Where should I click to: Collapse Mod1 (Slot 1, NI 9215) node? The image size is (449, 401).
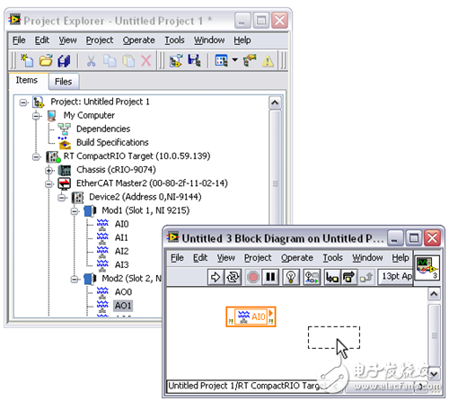[x=75, y=211]
